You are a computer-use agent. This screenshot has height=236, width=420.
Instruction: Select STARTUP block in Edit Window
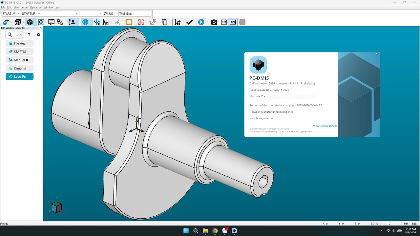(19, 51)
